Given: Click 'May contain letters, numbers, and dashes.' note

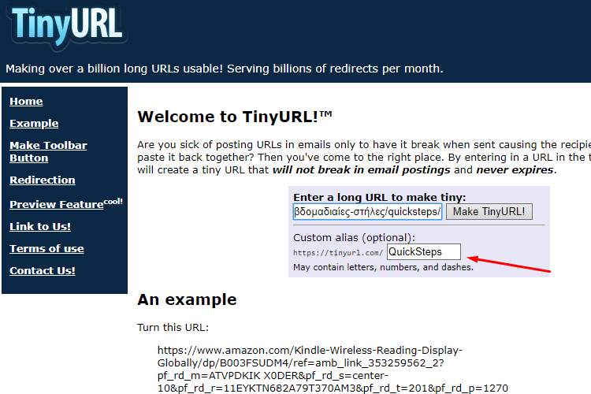Looking at the screenshot, I should (383, 267).
